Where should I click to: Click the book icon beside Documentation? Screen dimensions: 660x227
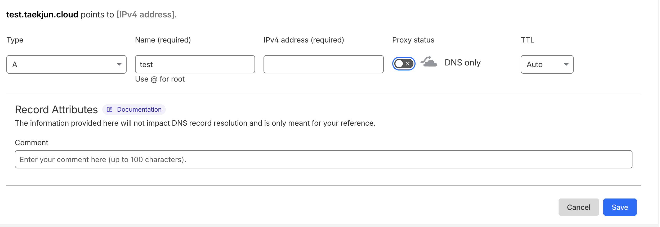click(110, 110)
